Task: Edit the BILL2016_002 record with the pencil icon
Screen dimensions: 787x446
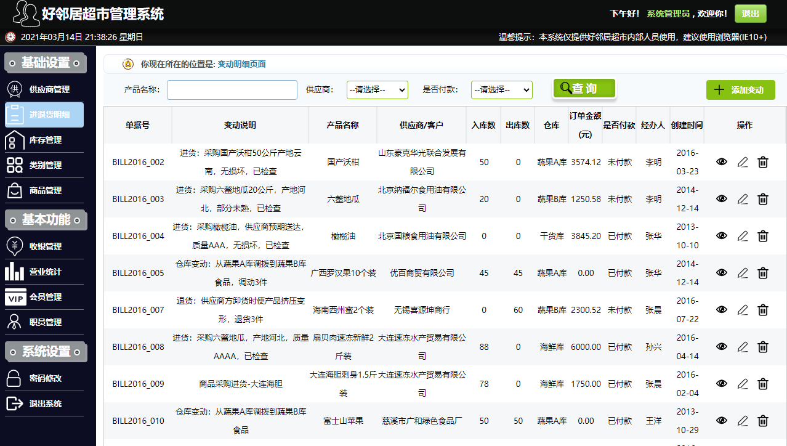Action: (x=743, y=162)
